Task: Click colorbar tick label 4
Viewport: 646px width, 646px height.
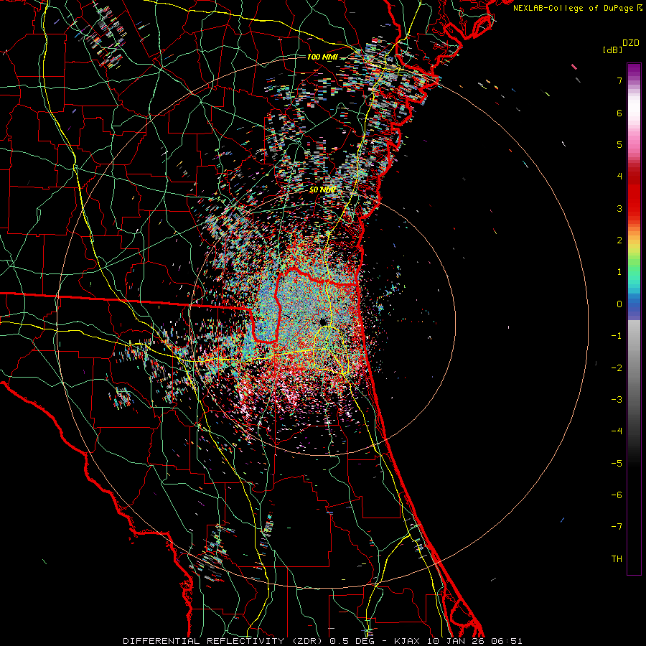Action: click(x=619, y=177)
